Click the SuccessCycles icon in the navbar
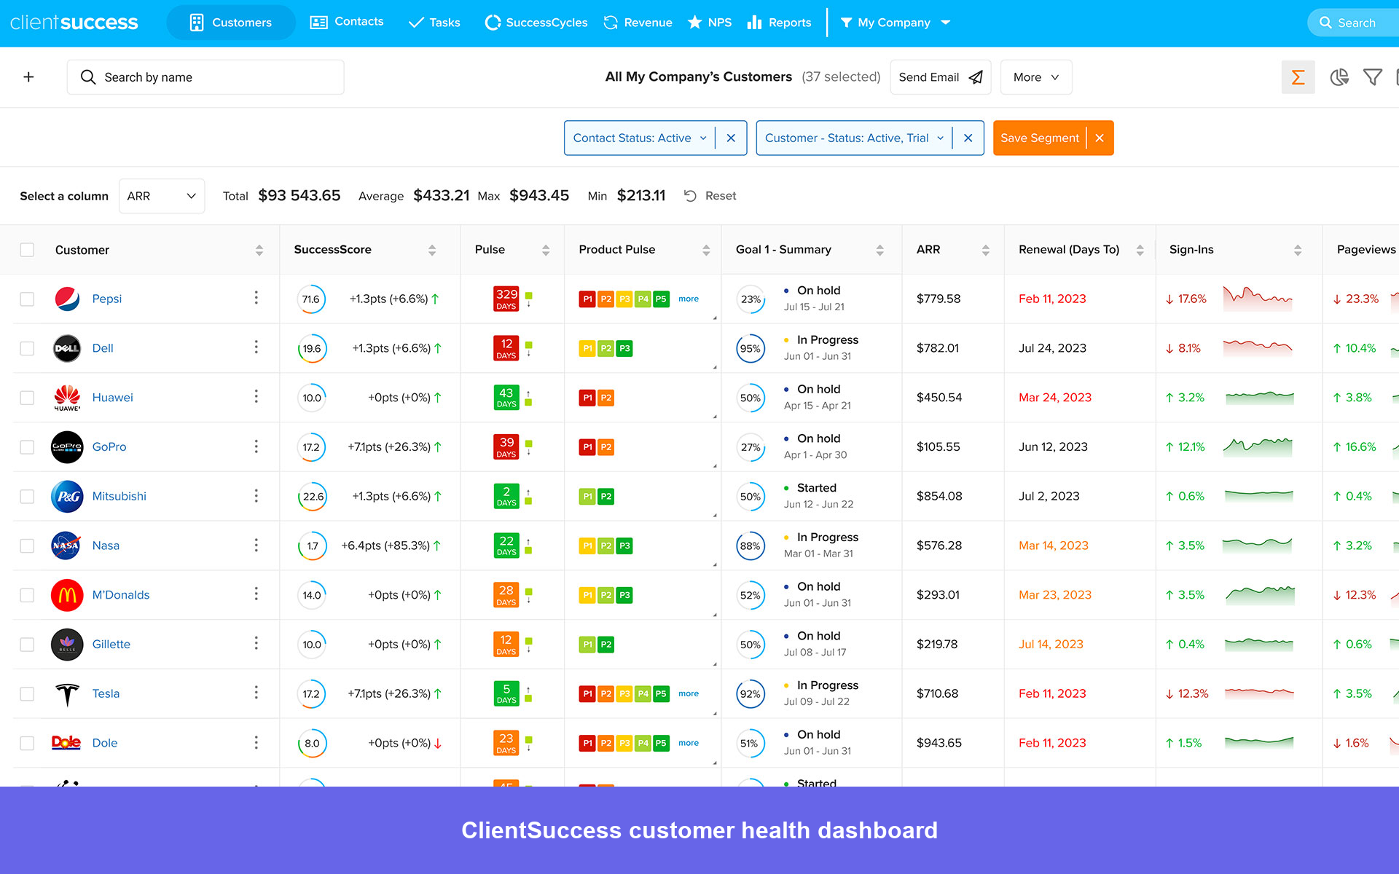 493,23
